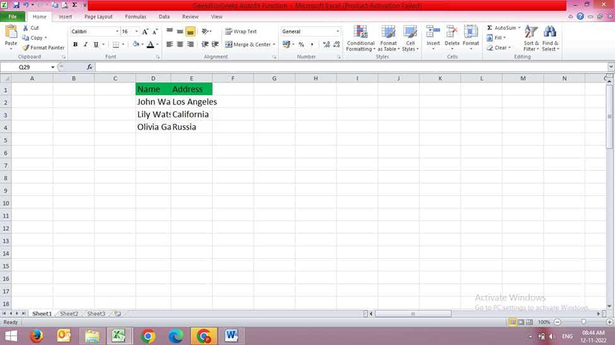Switch to the Data tab
Screen dimensions: 615x345
point(164,16)
